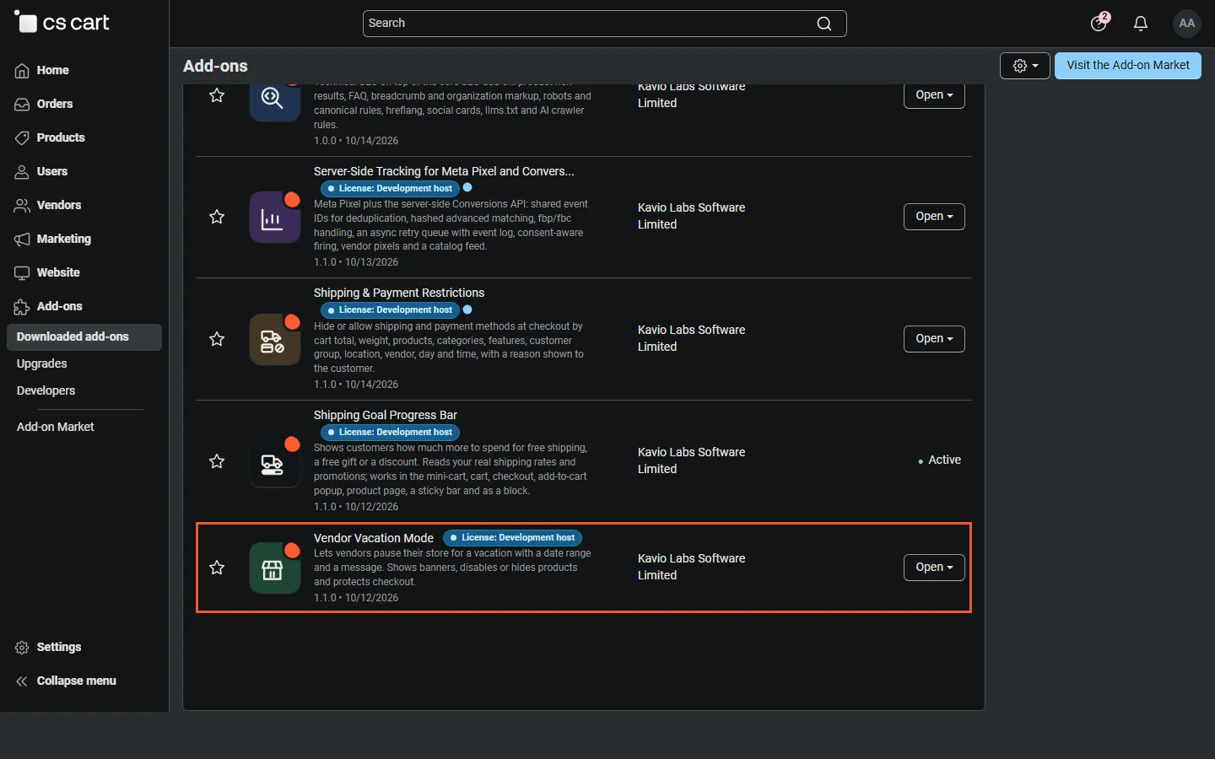Open the help icon with badge 2
Screen dimensions: 1215x759
(x=1099, y=23)
